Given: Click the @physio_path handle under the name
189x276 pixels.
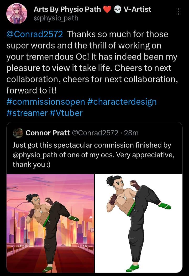Looking at the screenshot, I should (x=56, y=18).
